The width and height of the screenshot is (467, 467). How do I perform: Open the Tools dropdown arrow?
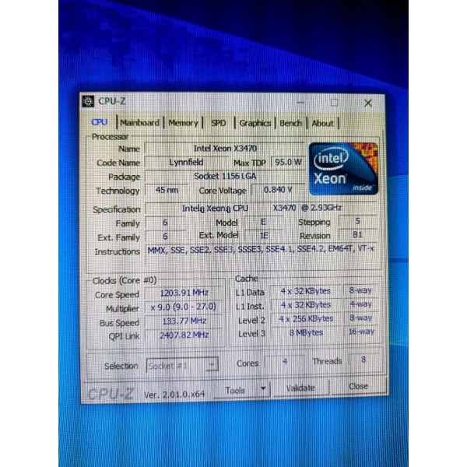point(264,388)
